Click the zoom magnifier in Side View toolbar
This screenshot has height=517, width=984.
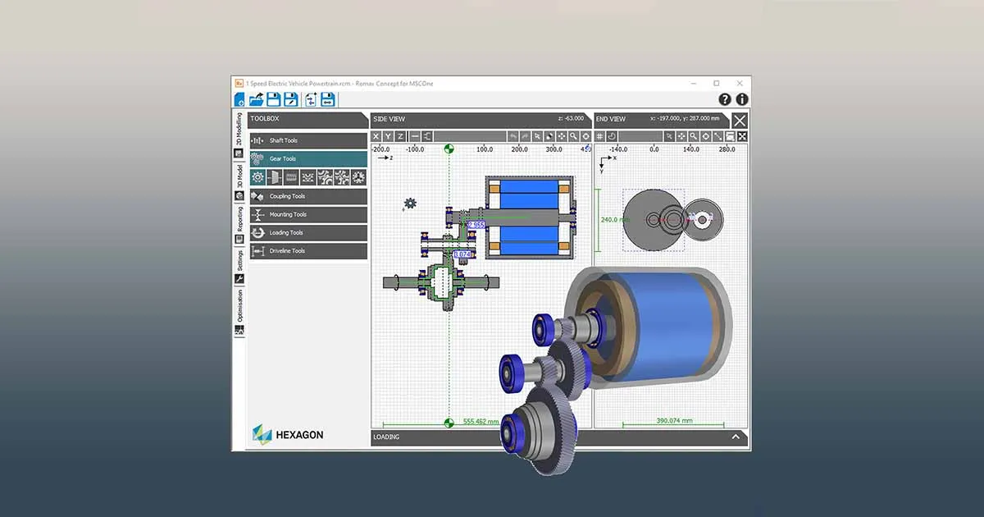click(573, 136)
